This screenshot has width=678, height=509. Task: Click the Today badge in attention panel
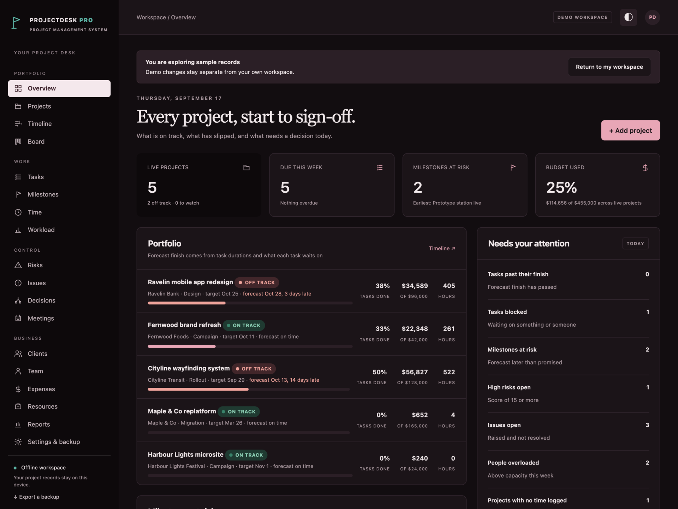point(635,244)
